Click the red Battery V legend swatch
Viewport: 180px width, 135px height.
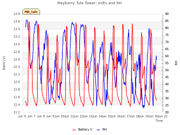pyautogui.click(x=74, y=130)
